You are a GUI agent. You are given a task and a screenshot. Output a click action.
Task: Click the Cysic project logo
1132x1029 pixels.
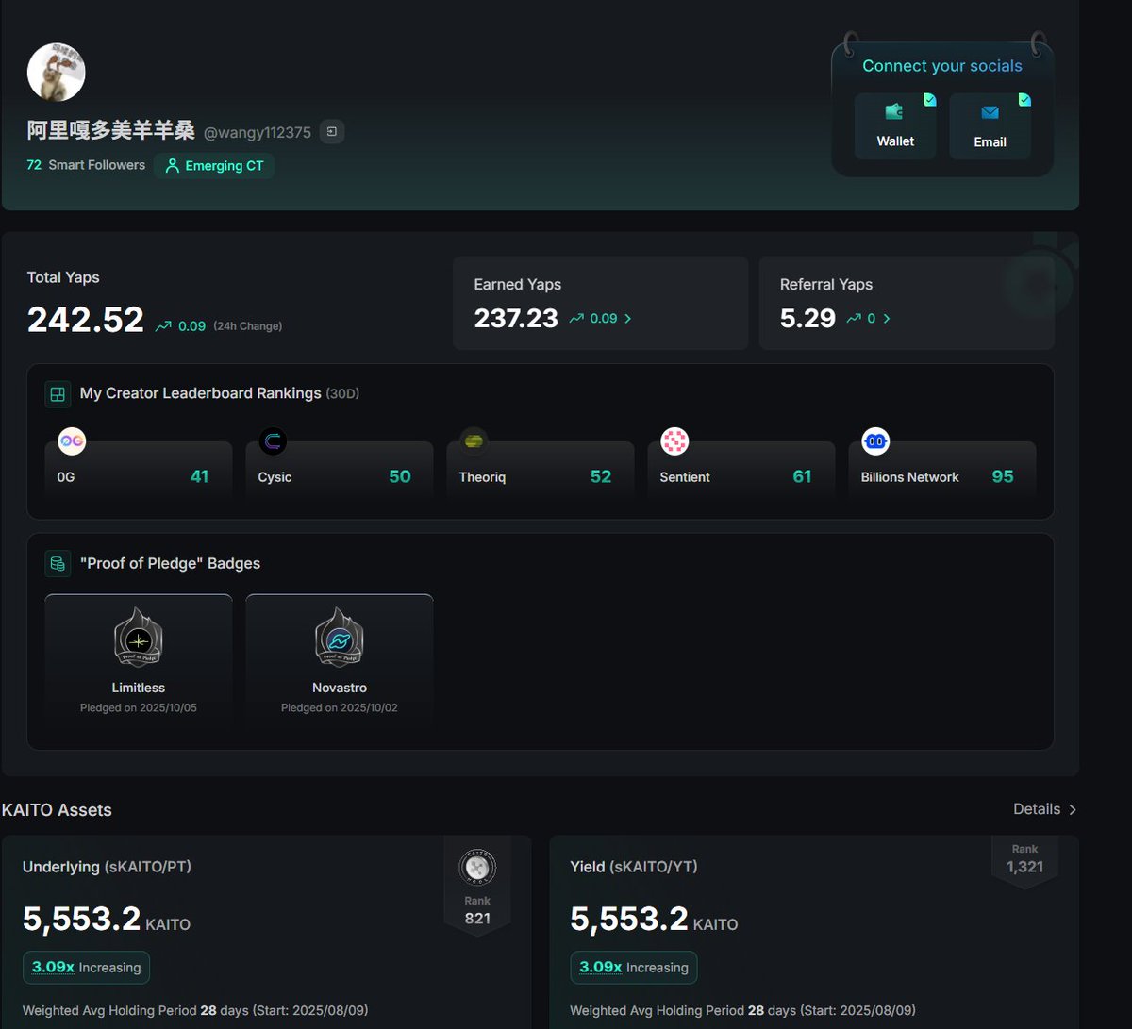click(273, 440)
